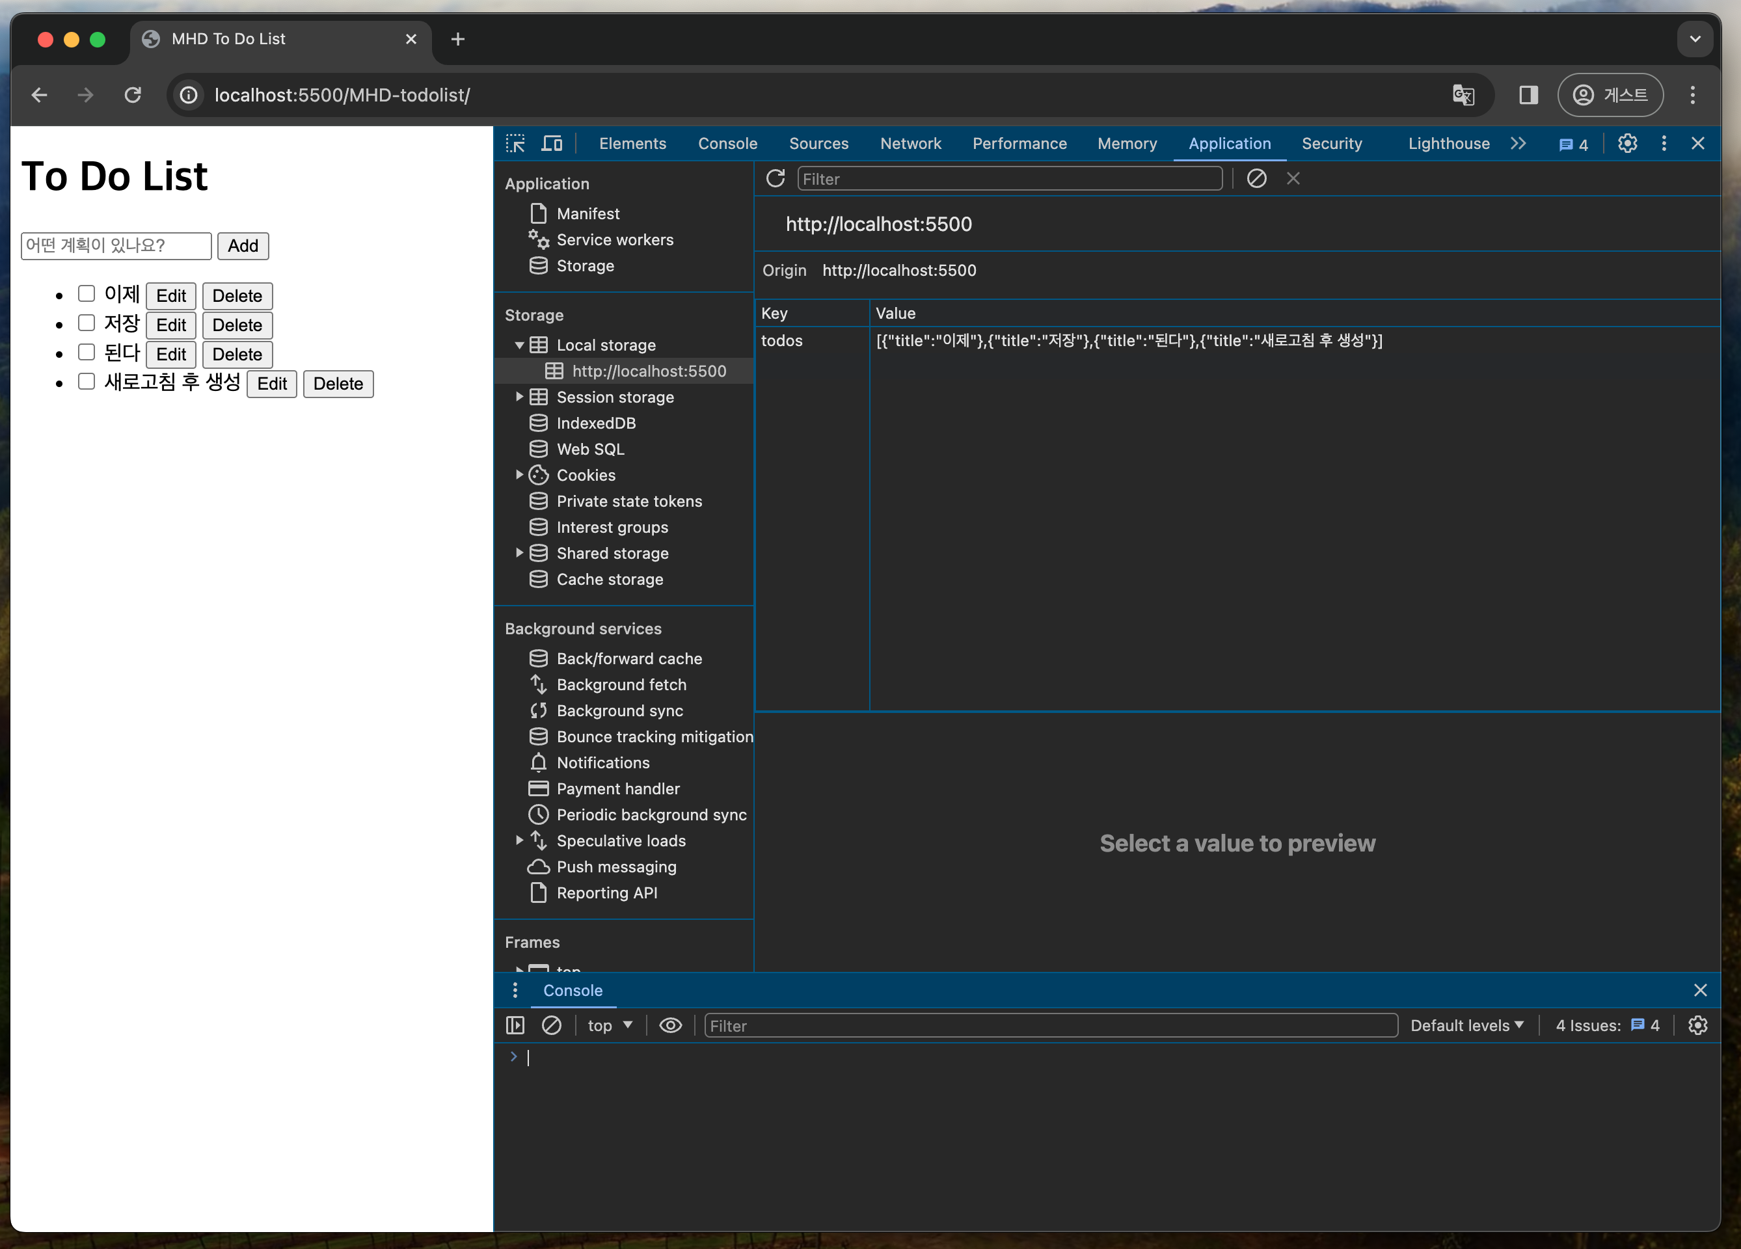The image size is (1741, 1249).
Task: Click the console clear icon
Action: tap(551, 1026)
